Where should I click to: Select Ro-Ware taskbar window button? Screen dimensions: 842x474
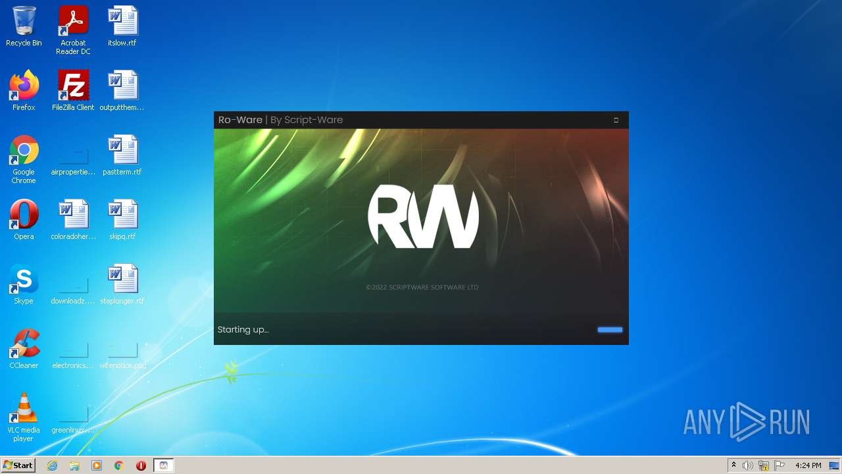pyautogui.click(x=163, y=465)
